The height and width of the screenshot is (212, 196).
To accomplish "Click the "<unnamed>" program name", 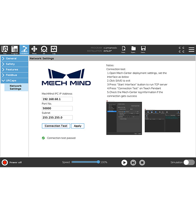I will [110, 48].
